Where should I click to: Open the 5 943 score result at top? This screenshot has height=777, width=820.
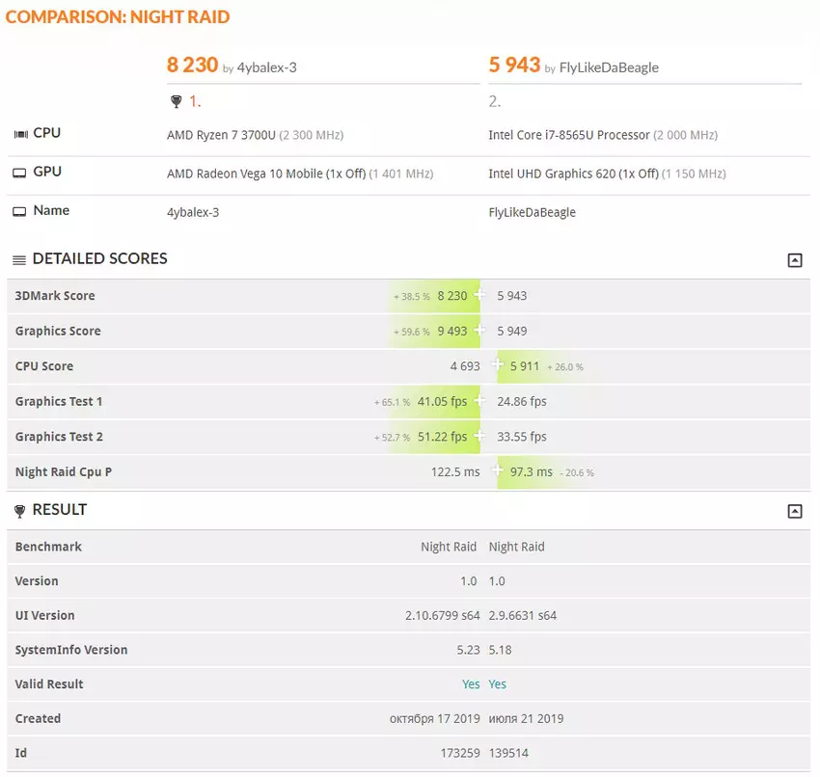pyautogui.click(x=514, y=66)
